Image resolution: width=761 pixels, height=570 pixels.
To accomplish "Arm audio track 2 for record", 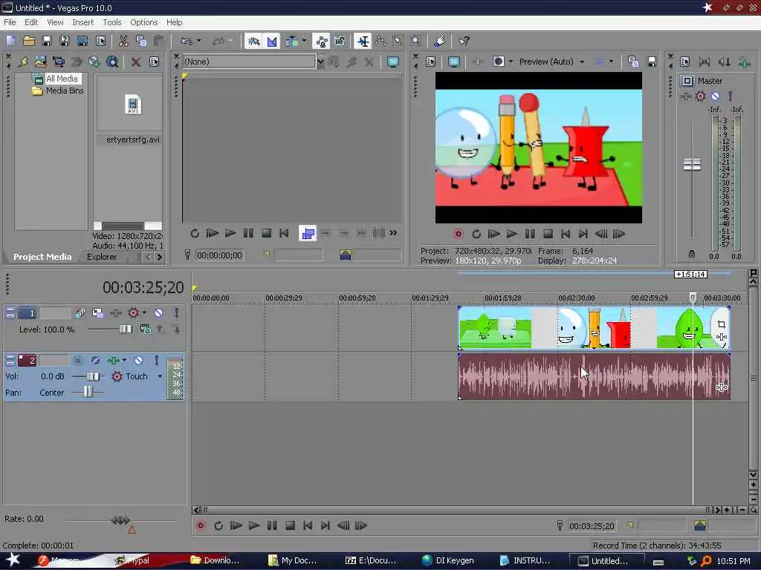I will 77,360.
